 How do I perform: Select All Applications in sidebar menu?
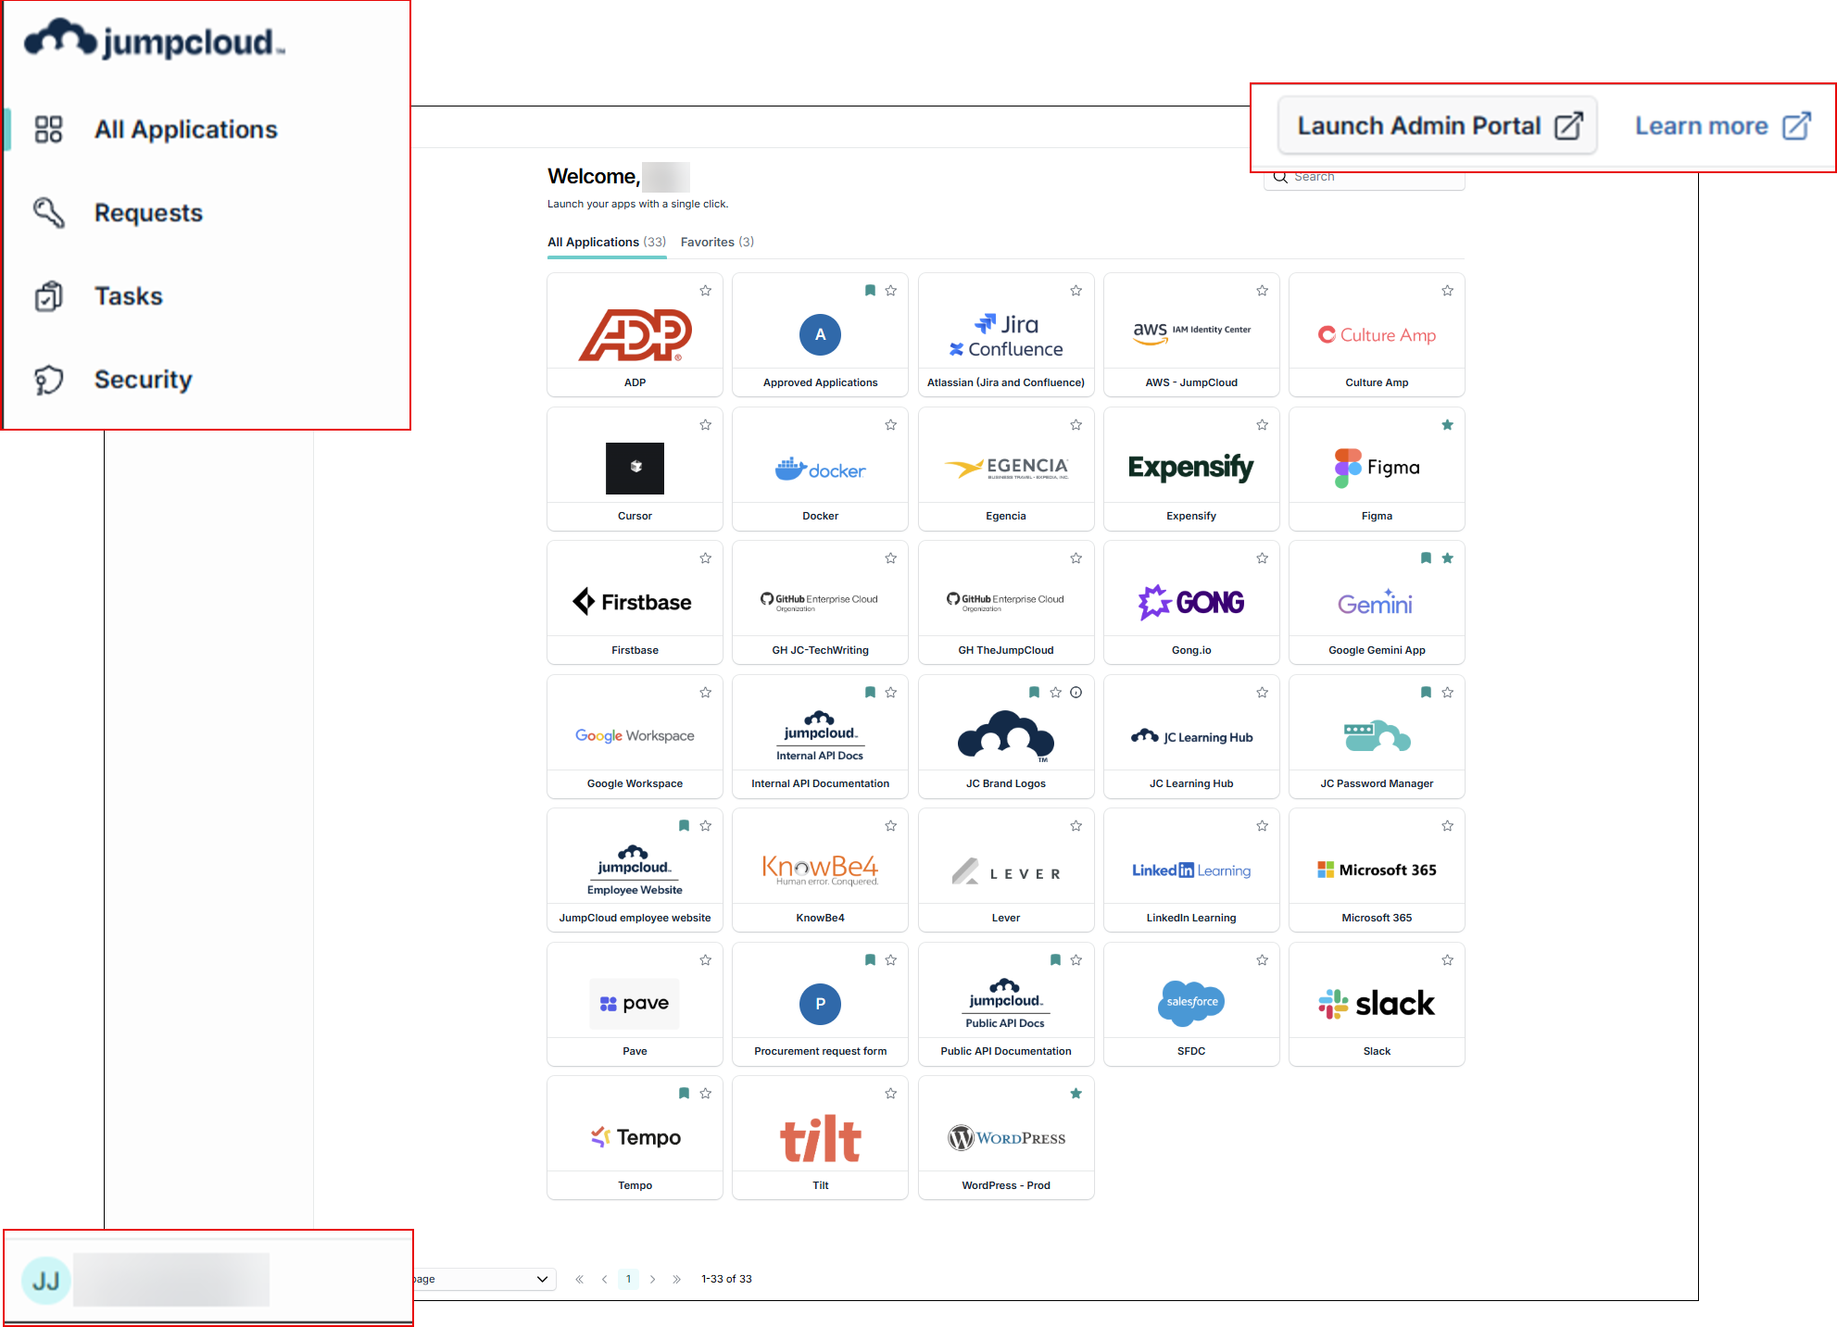click(185, 130)
